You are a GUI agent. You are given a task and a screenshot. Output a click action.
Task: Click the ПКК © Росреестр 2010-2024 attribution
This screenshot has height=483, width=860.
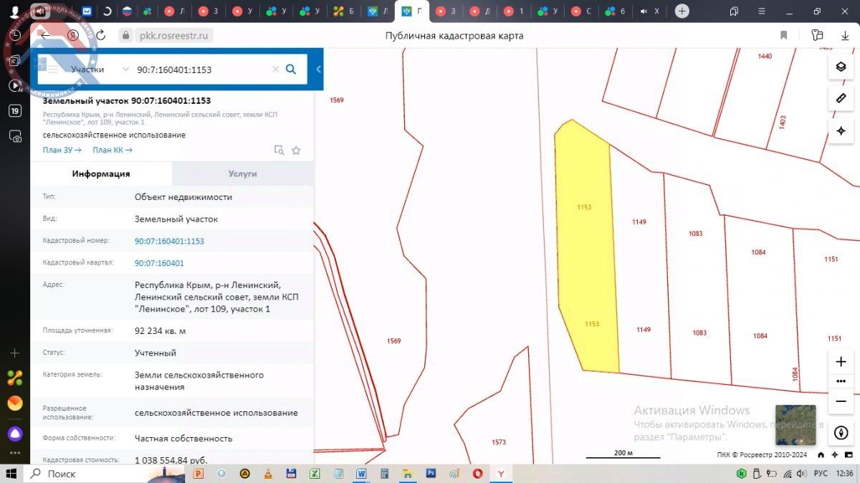[762, 454]
